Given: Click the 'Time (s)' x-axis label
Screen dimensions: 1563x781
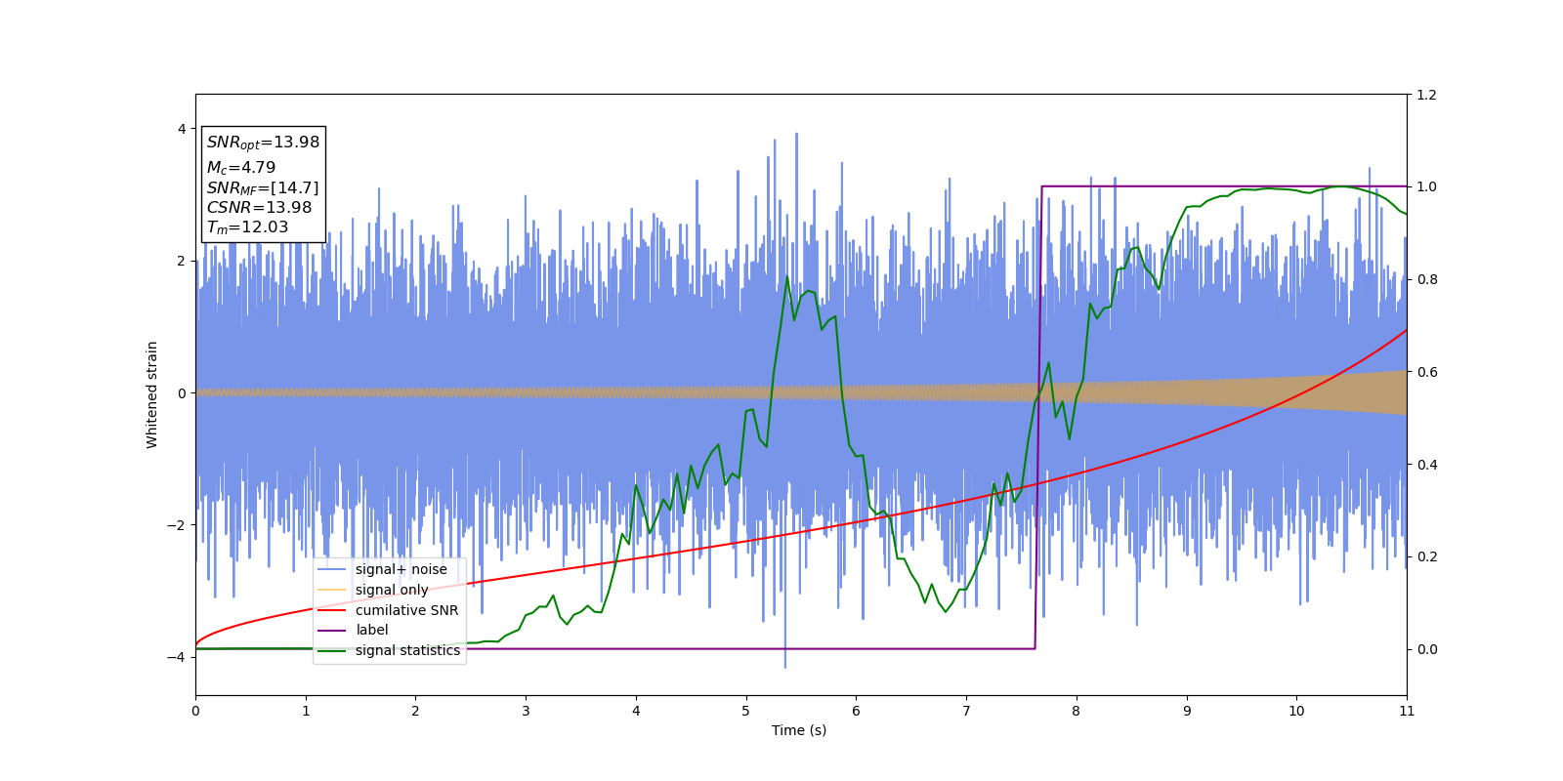Looking at the screenshot, I should tap(799, 730).
